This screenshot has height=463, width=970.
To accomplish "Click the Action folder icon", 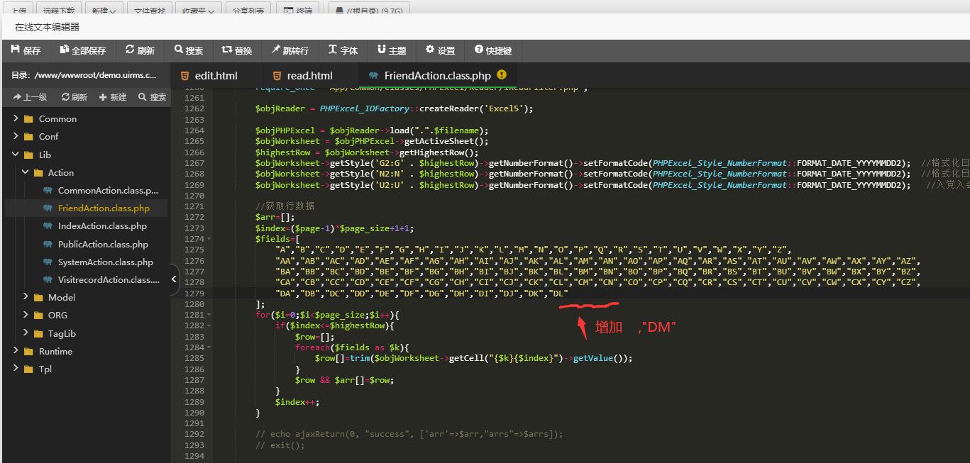I will [38, 173].
